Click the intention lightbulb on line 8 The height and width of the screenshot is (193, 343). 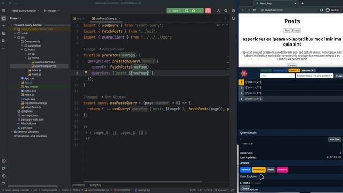click(x=86, y=73)
